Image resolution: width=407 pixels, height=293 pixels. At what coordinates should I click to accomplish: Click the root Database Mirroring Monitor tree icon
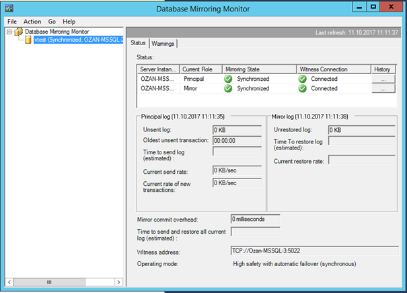tap(19, 31)
